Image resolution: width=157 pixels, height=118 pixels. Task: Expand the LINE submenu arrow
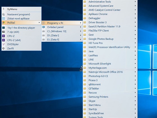135,59
